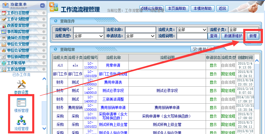This screenshot has height=134, width=265.
Task: Click the 工作日志管理 menu icon
Action: click(x=4, y=13)
